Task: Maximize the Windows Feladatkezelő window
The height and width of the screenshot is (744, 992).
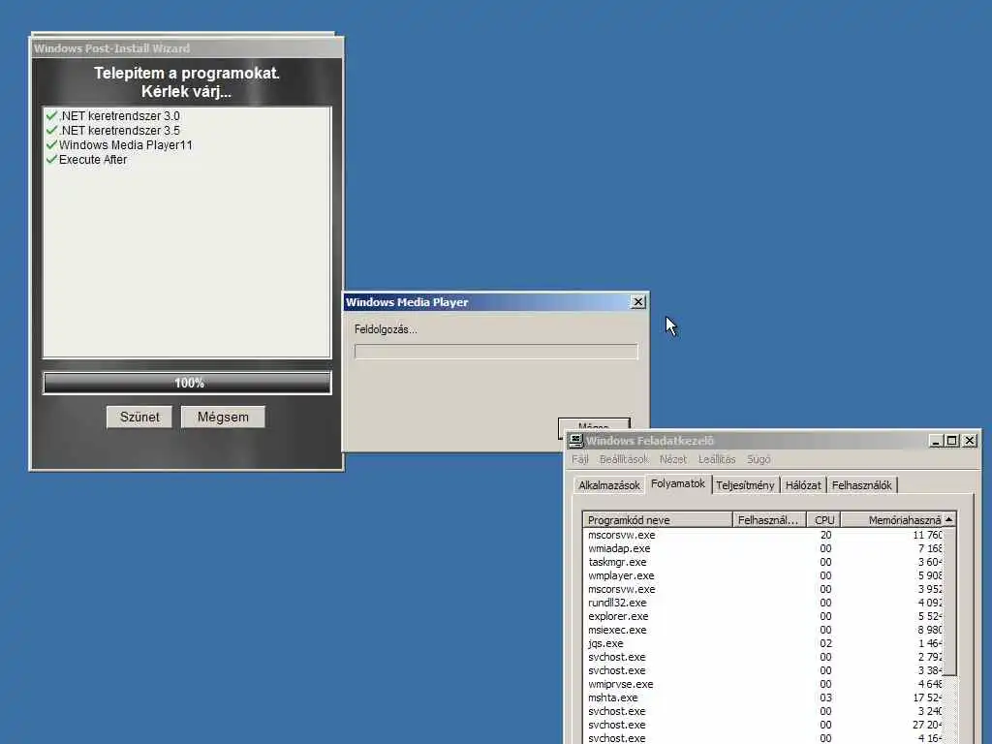Action: (x=951, y=441)
